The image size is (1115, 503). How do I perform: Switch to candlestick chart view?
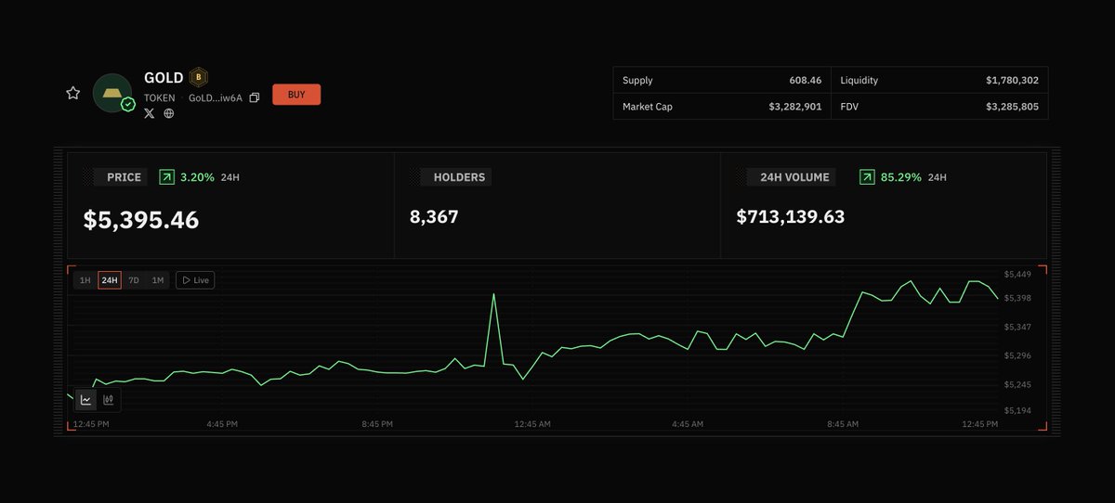tap(109, 400)
